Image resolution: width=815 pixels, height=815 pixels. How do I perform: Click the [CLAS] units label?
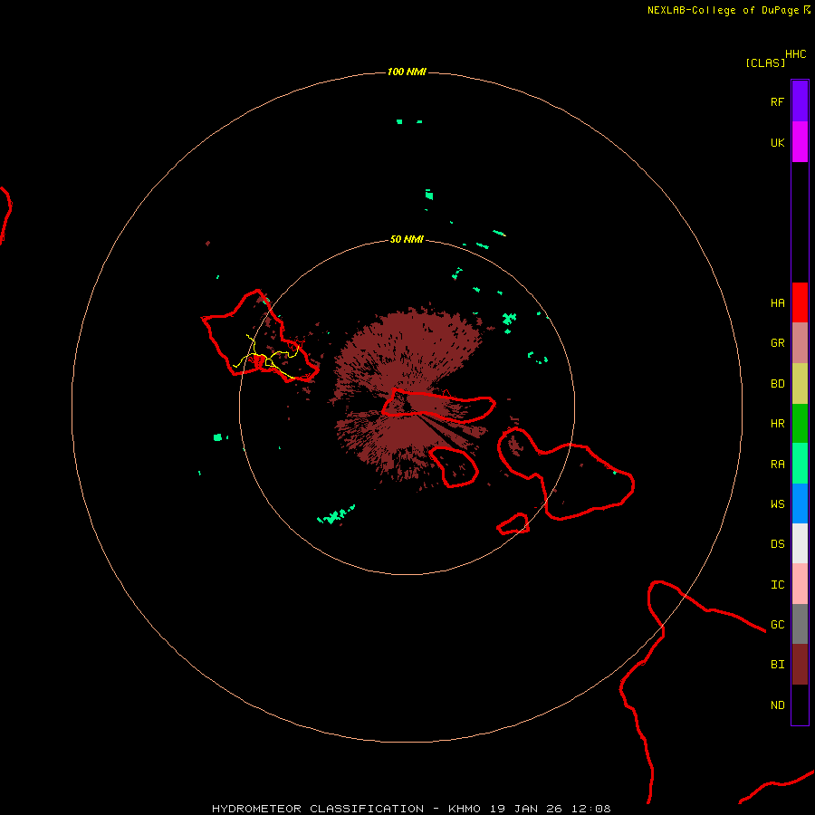pyautogui.click(x=765, y=62)
